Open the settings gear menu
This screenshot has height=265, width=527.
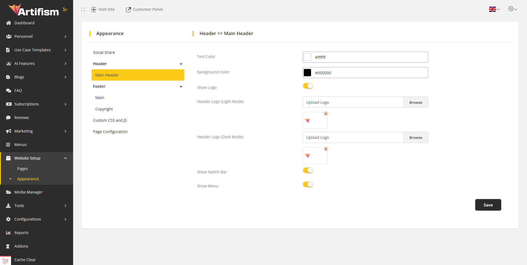pos(512,9)
